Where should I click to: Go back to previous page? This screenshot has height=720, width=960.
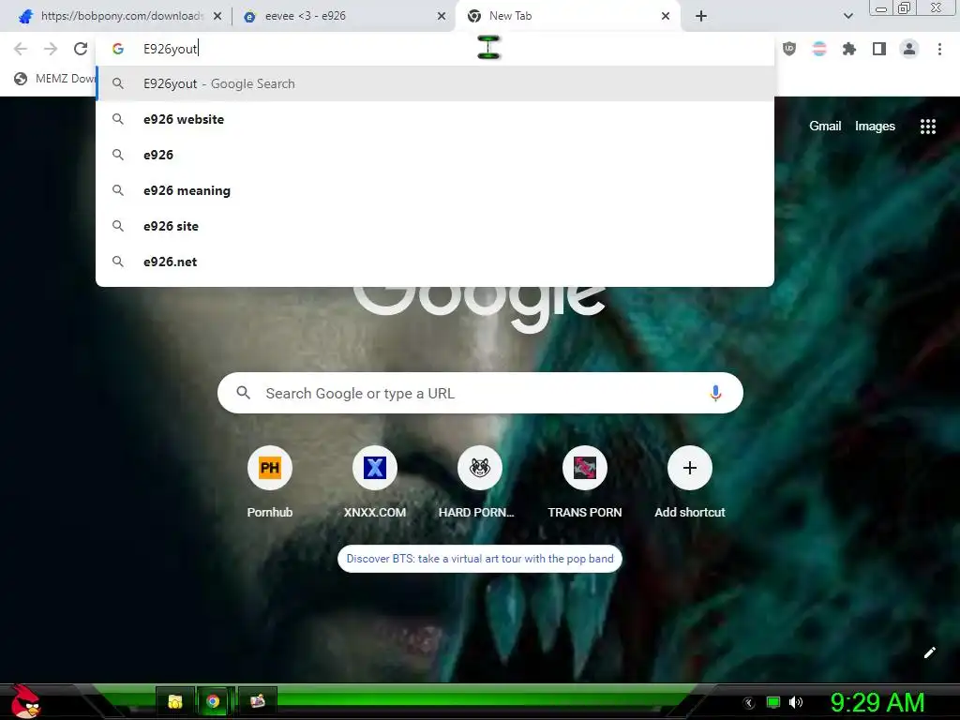point(21,49)
